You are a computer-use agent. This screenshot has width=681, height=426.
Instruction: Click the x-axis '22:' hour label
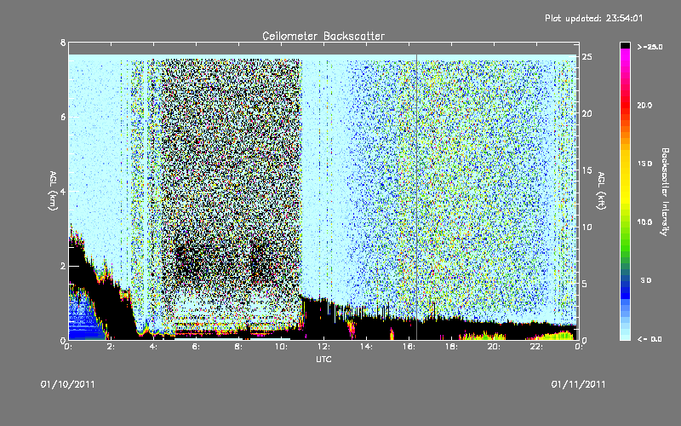tap(536, 347)
